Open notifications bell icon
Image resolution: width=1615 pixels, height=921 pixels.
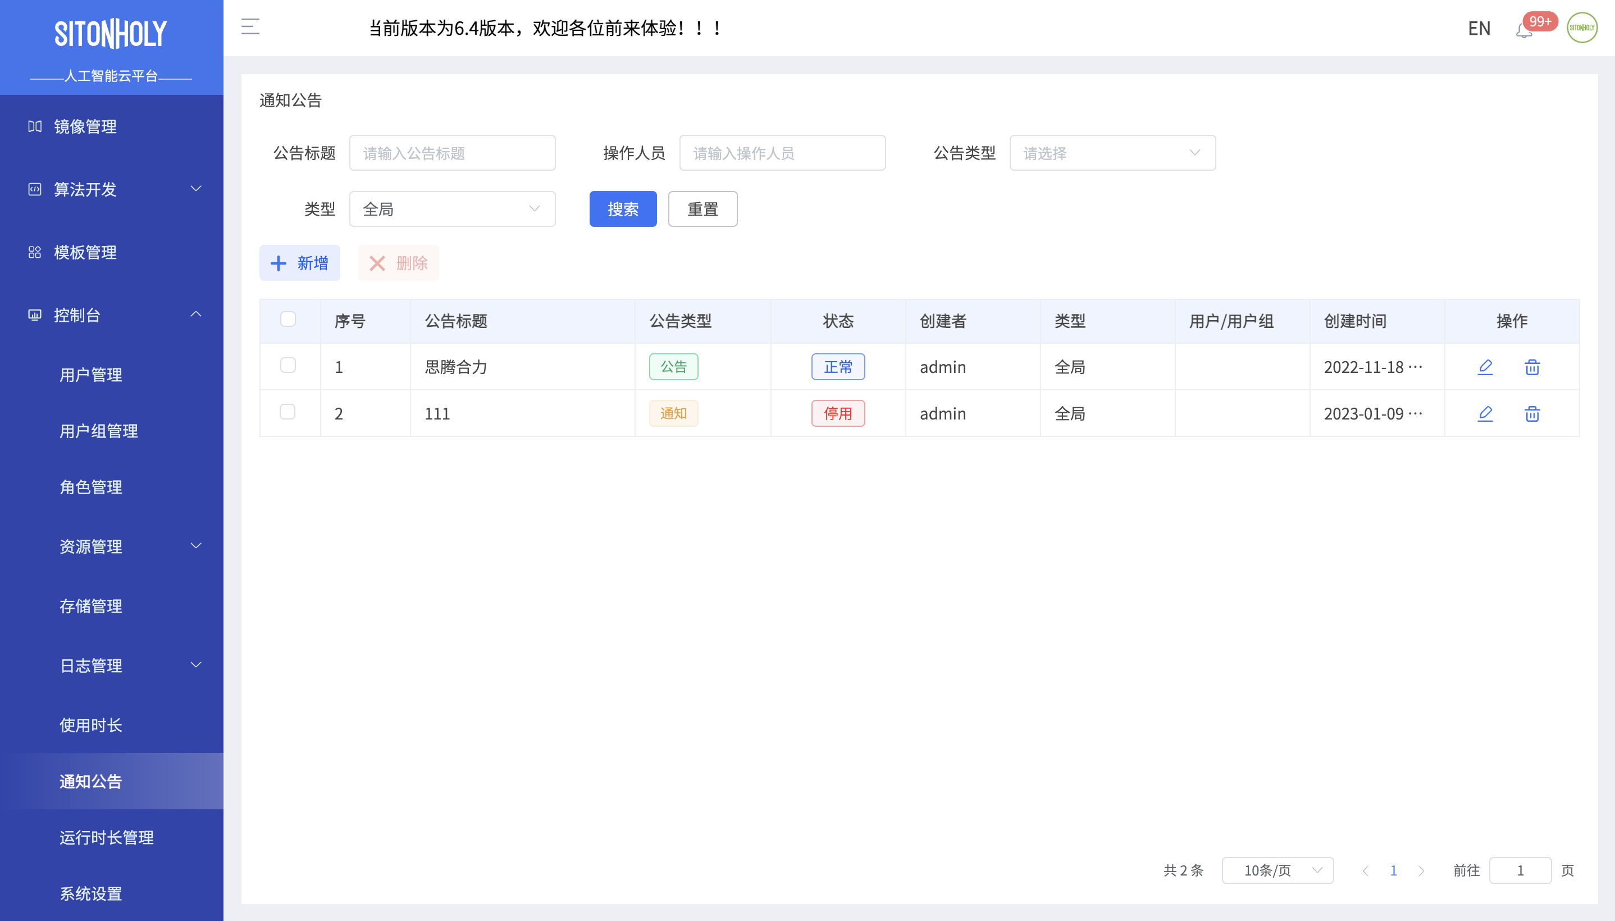coord(1524,30)
